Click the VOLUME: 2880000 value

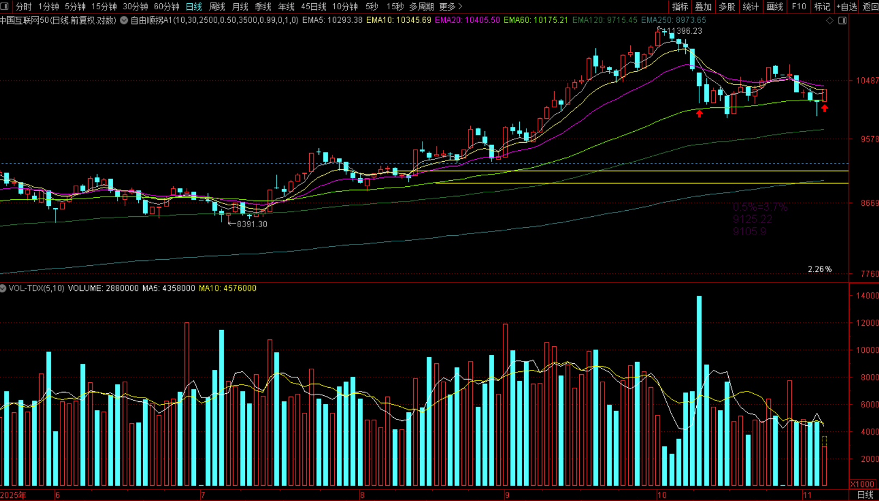[103, 288]
